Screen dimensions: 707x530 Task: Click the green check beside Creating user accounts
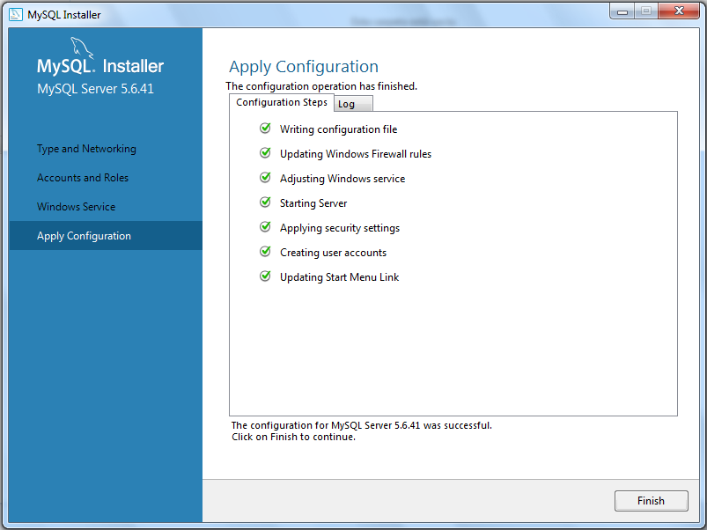coord(265,252)
